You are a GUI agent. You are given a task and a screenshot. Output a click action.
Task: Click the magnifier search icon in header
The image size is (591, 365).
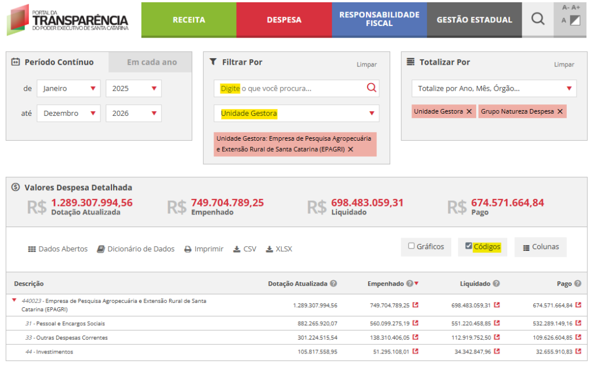[537, 19]
